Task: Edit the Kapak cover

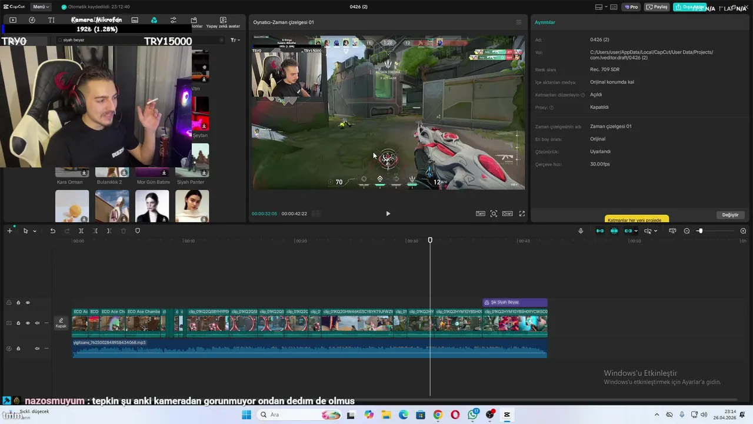Action: pyautogui.click(x=61, y=323)
